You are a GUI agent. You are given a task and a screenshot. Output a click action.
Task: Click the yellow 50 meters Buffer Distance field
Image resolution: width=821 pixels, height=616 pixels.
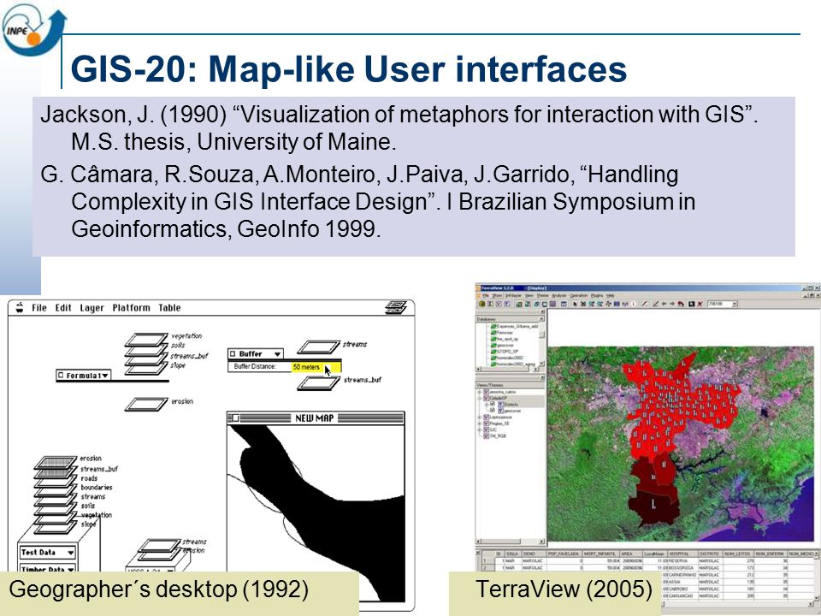click(x=316, y=367)
